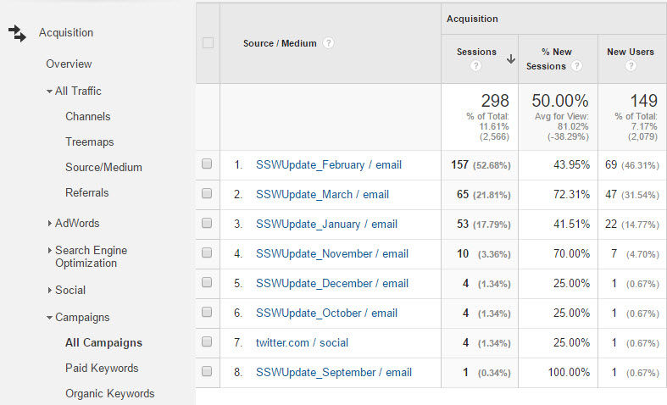Open SSWUpdate_March / email link
This screenshot has height=405, width=667.
(322, 195)
